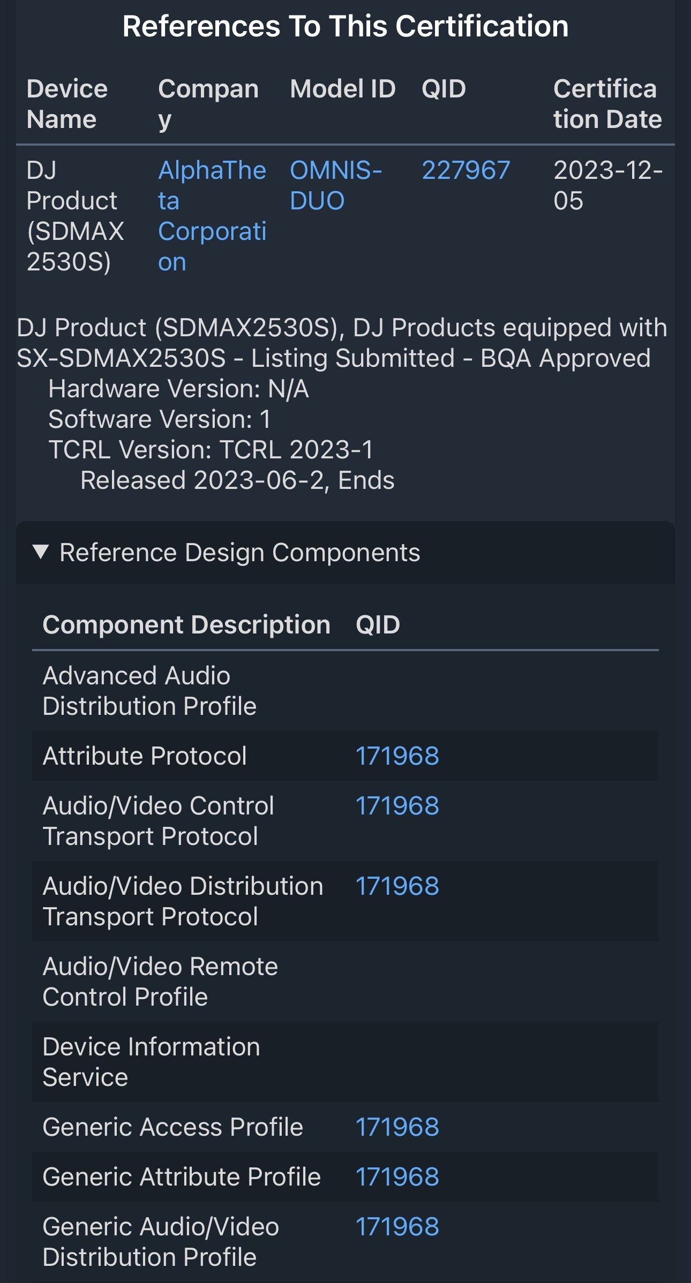Click the 2023-12-05 certification date cell

pos(608,185)
